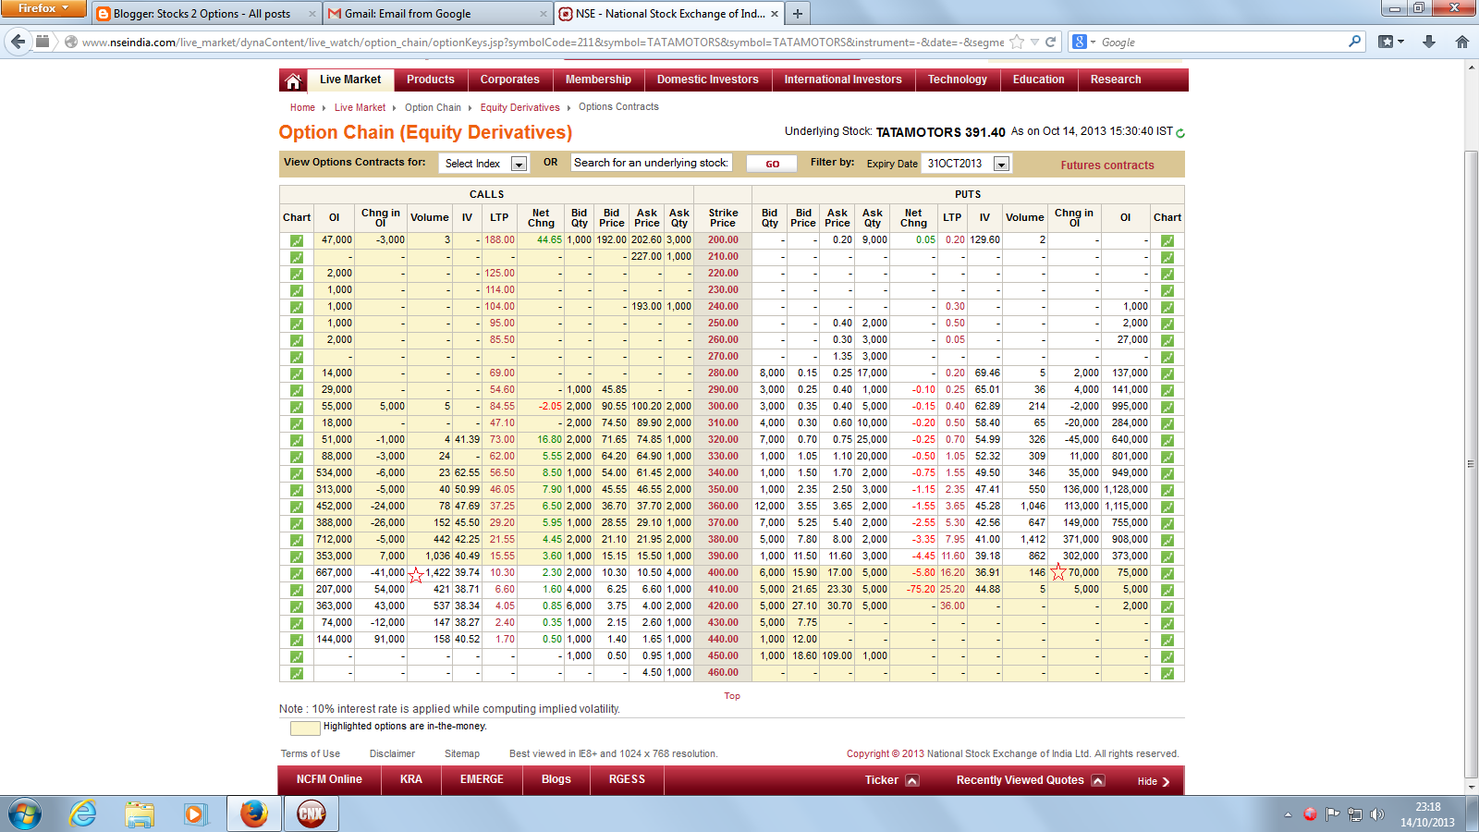1479x832 pixels.
Task: Click the taskbar volume icon
Action: point(1377,814)
